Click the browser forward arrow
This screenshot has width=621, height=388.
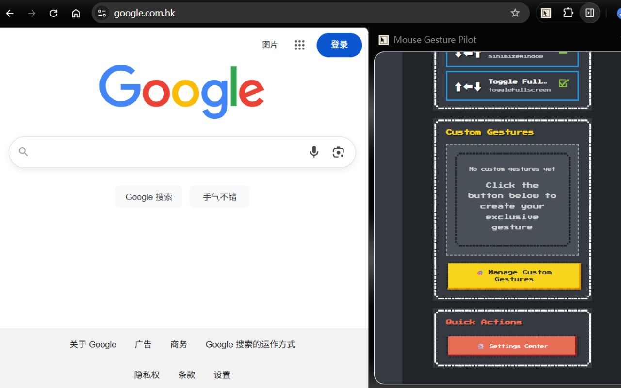(32, 13)
